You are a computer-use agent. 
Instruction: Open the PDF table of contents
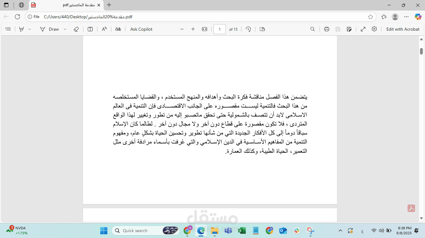(8, 29)
